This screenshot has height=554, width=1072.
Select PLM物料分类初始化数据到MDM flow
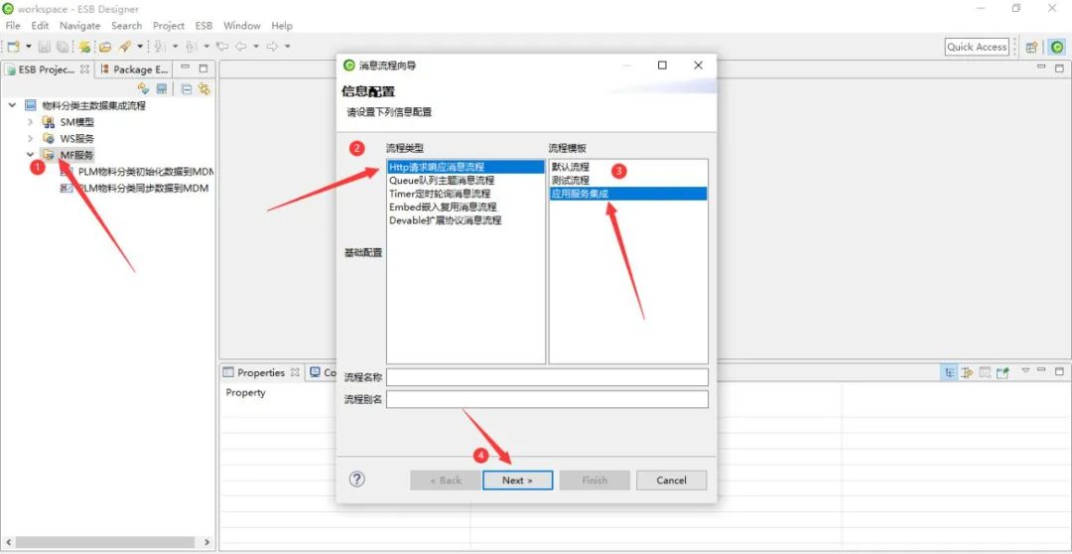tap(146, 171)
